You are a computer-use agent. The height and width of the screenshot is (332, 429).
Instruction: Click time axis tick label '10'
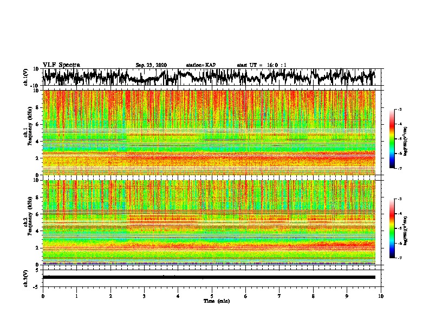coord(381,296)
